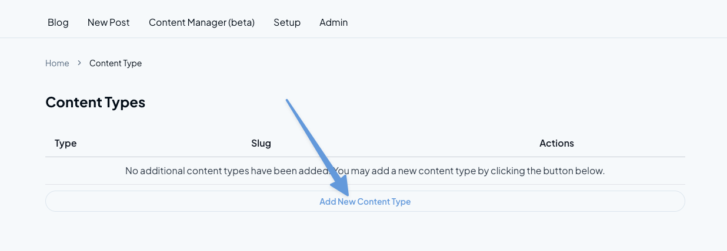This screenshot has height=251, width=727.
Task: Select the Setup navigation item
Action: pyautogui.click(x=287, y=22)
